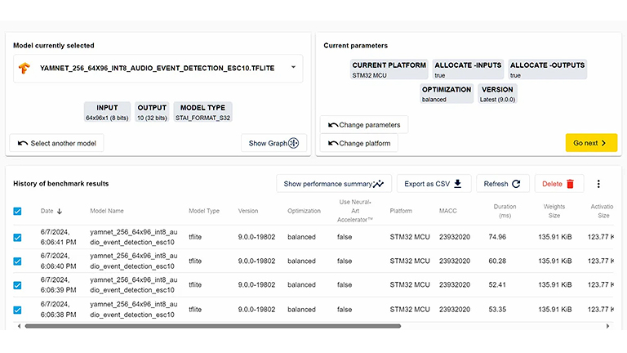Click the refresh circular arrow icon
Image resolution: width=627 pixels, height=353 pixels.
coord(516,184)
